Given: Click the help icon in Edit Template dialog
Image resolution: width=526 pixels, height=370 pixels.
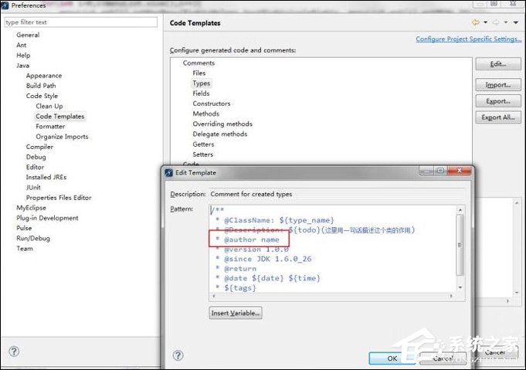Looking at the screenshot, I should pos(178,355).
